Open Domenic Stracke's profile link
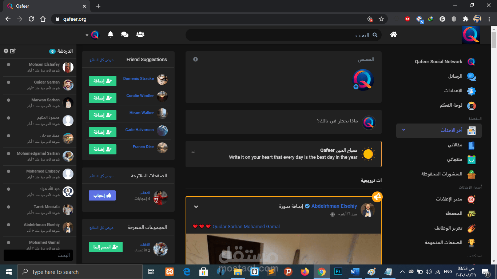Image resolution: width=497 pixels, height=279 pixels. (138, 78)
